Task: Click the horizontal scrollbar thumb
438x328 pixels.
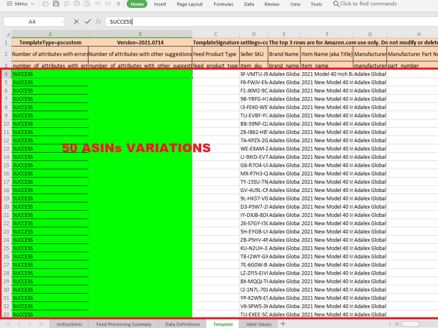Action: pyautogui.click(x=411, y=324)
